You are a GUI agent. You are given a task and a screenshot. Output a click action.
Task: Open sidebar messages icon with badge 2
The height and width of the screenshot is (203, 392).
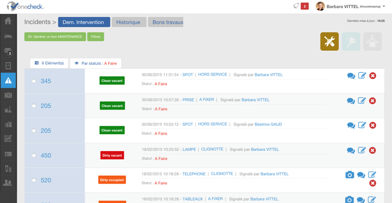point(8,51)
